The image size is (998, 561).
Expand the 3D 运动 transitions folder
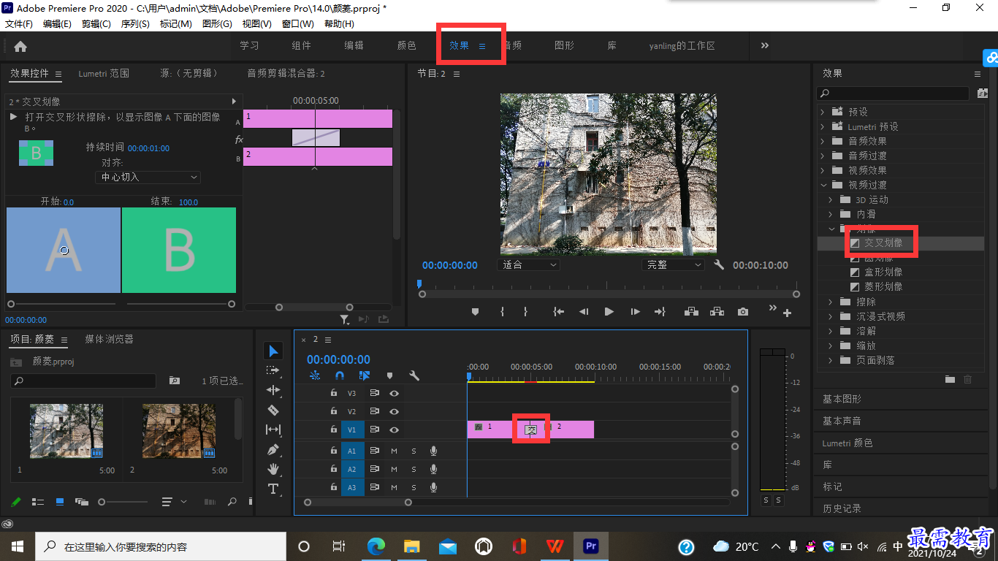pyautogui.click(x=831, y=199)
